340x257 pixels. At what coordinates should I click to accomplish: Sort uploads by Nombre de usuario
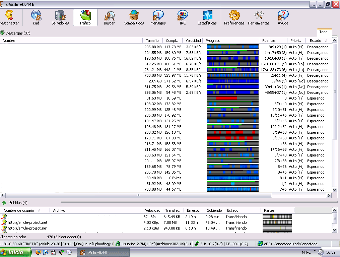[25, 210]
